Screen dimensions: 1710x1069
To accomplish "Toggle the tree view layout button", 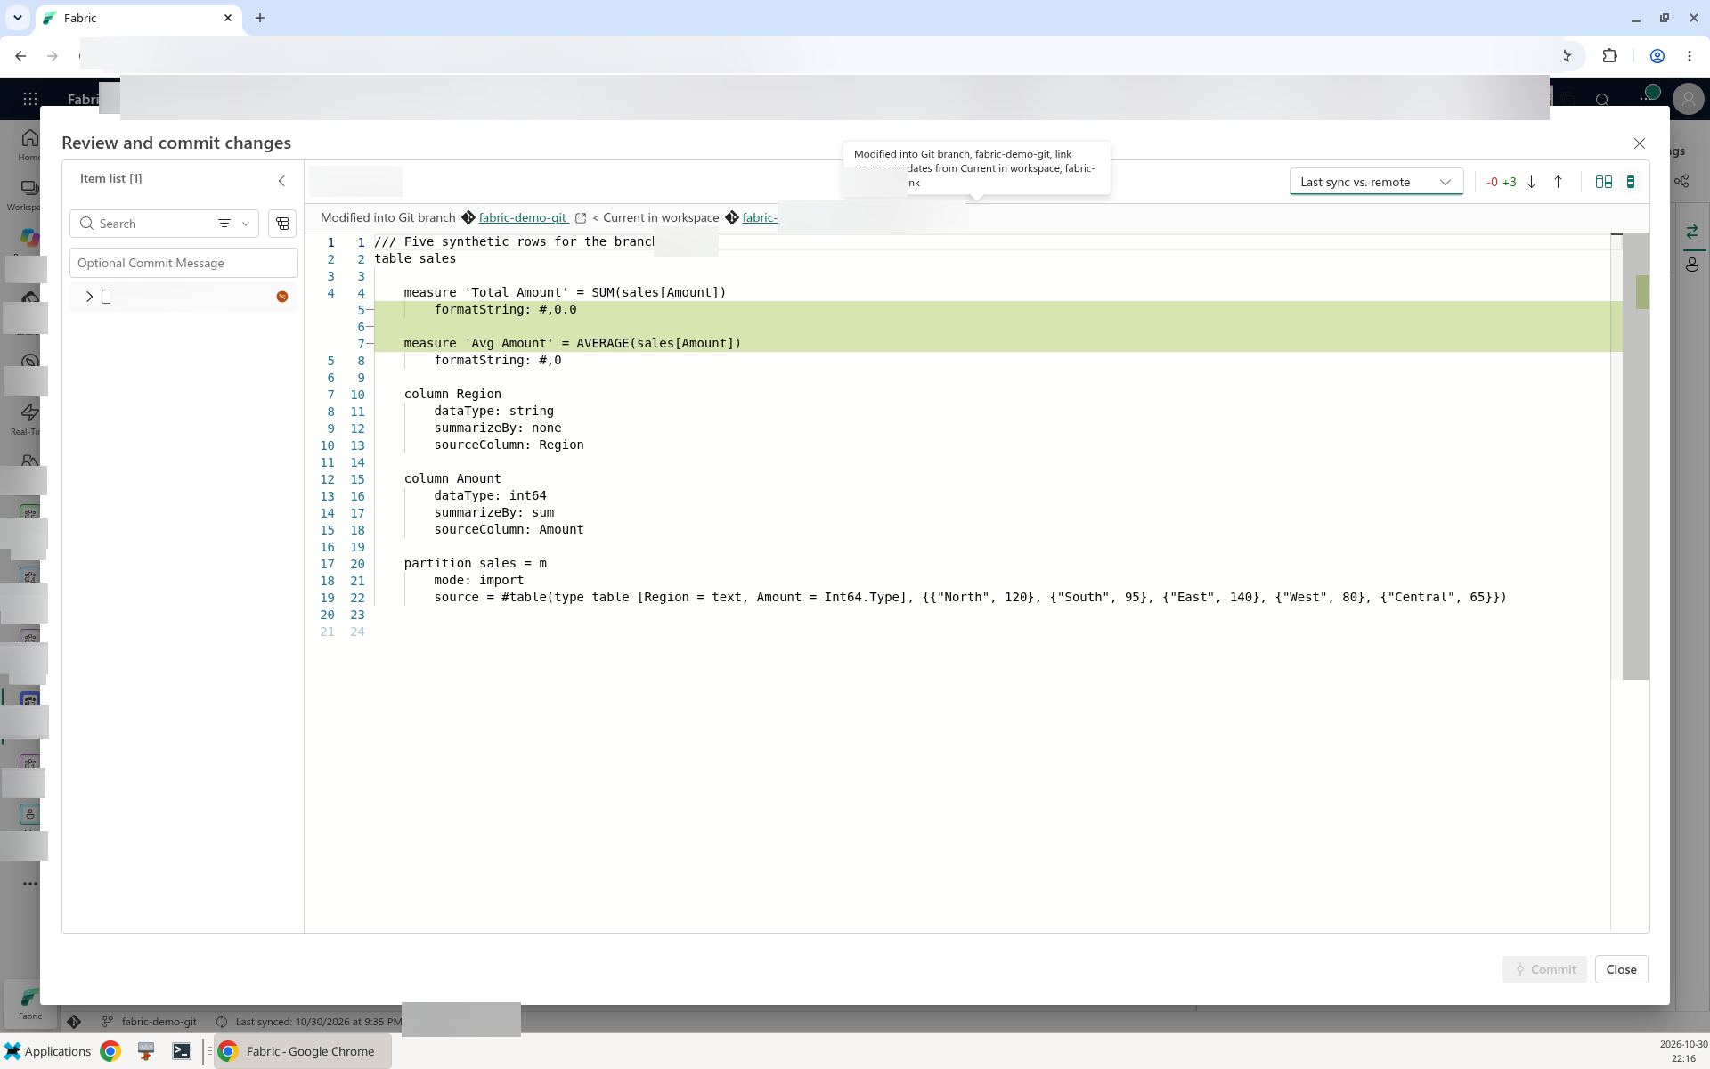I will click(x=282, y=224).
